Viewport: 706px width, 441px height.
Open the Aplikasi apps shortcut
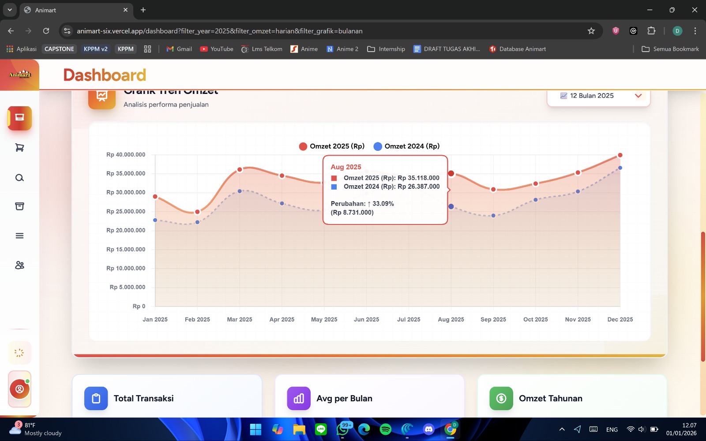pyautogui.click(x=22, y=49)
